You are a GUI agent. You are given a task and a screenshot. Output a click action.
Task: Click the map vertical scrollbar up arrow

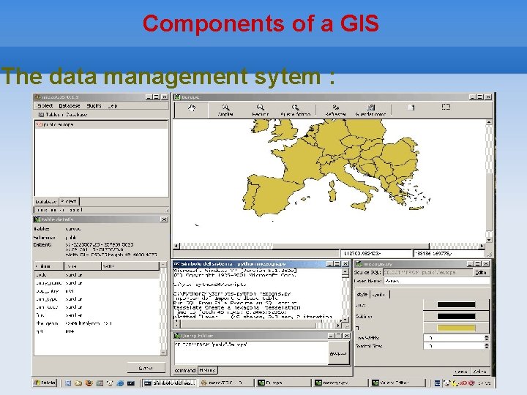(x=489, y=123)
